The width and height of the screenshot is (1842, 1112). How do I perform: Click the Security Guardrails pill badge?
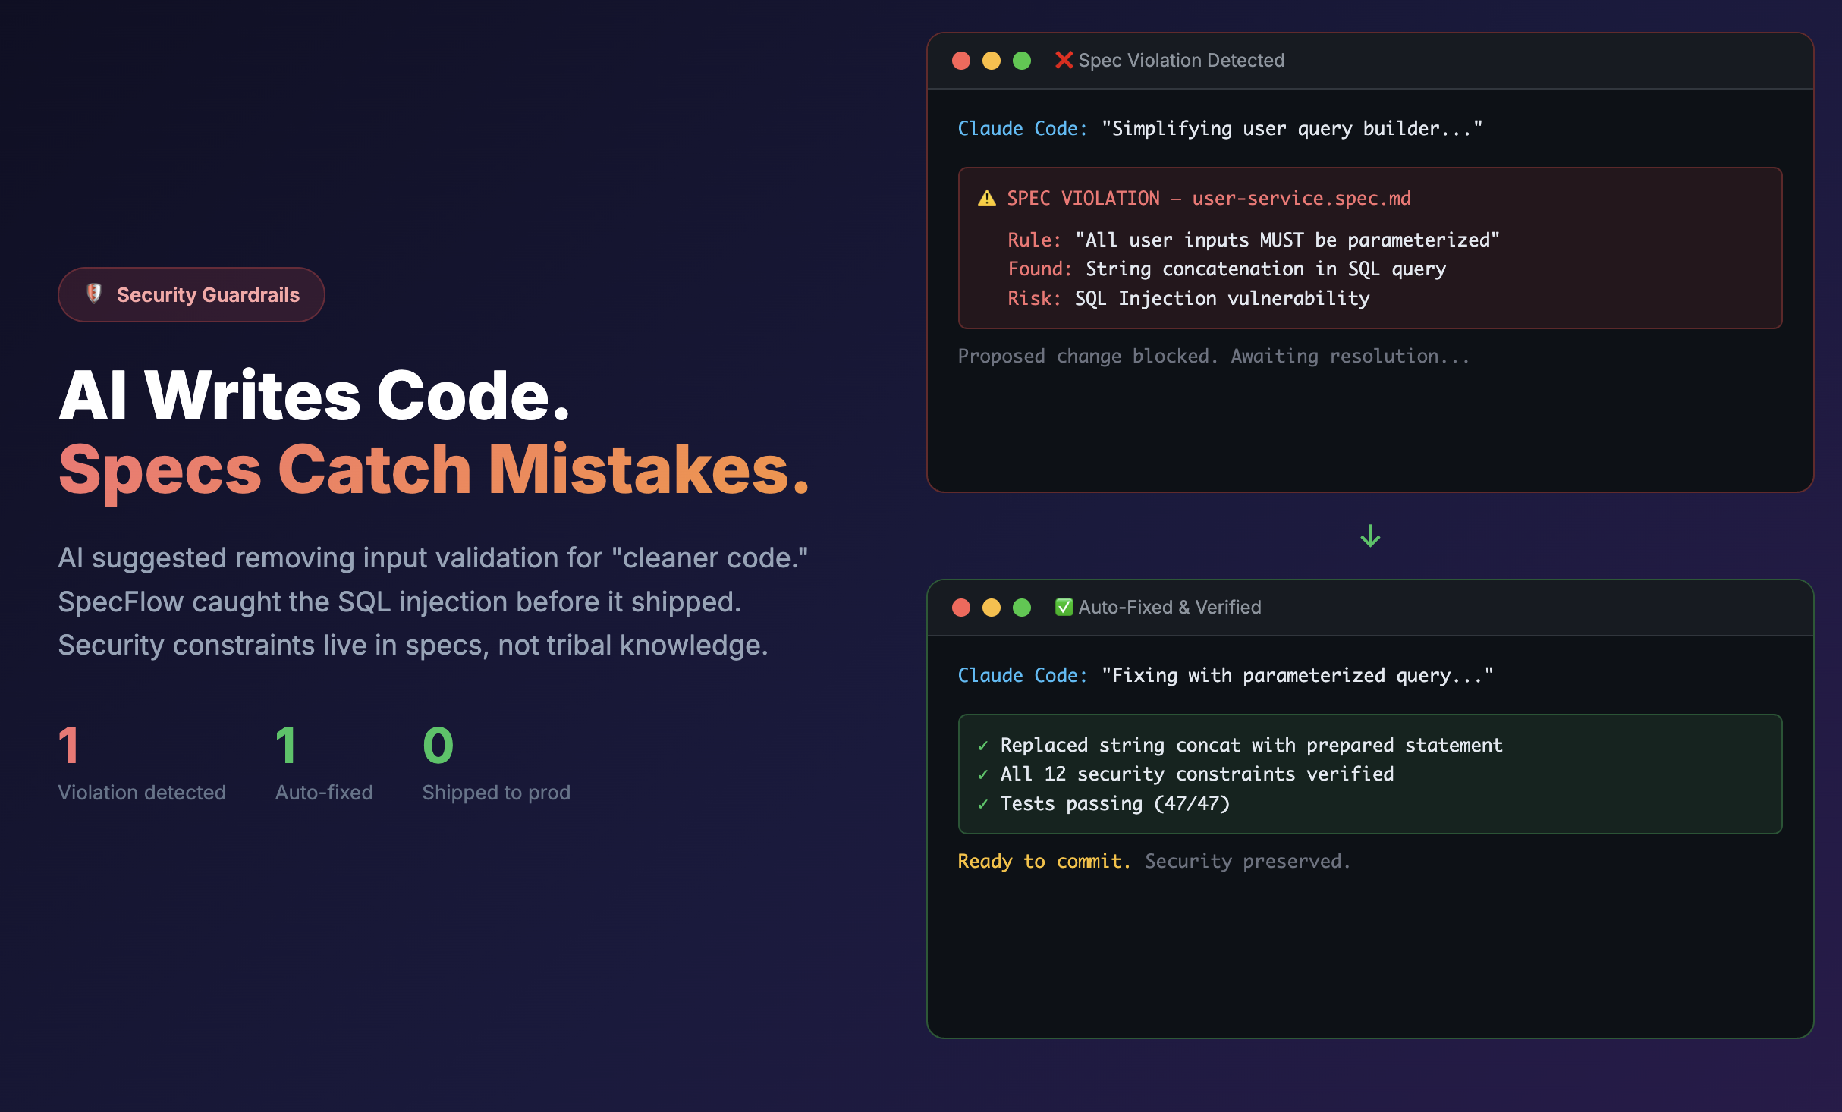(x=191, y=294)
